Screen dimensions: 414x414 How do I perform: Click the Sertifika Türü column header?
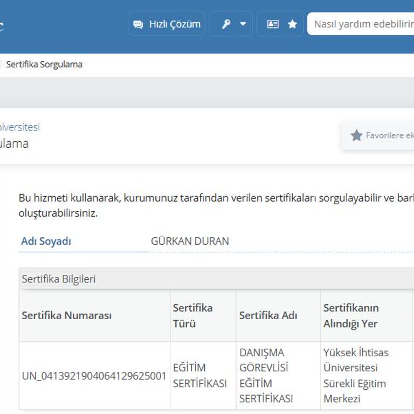point(203,315)
